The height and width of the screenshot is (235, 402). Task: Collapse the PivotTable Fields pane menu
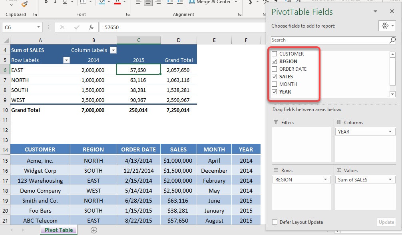tap(375, 11)
